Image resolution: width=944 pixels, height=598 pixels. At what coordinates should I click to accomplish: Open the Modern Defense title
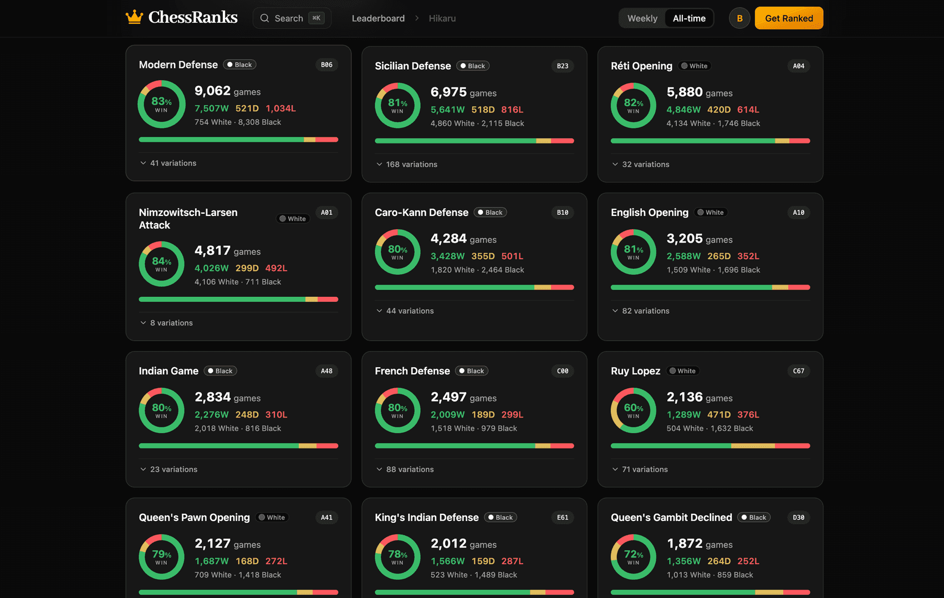pos(178,65)
